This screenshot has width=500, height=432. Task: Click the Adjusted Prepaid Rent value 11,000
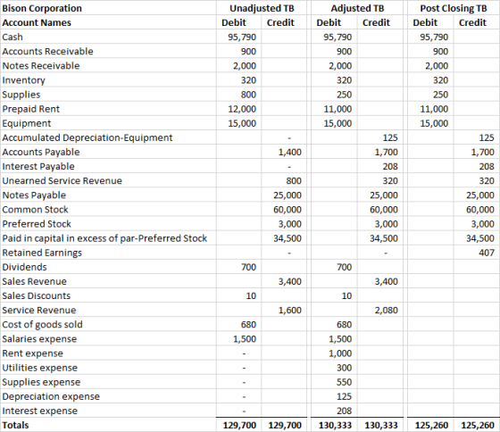coord(338,109)
